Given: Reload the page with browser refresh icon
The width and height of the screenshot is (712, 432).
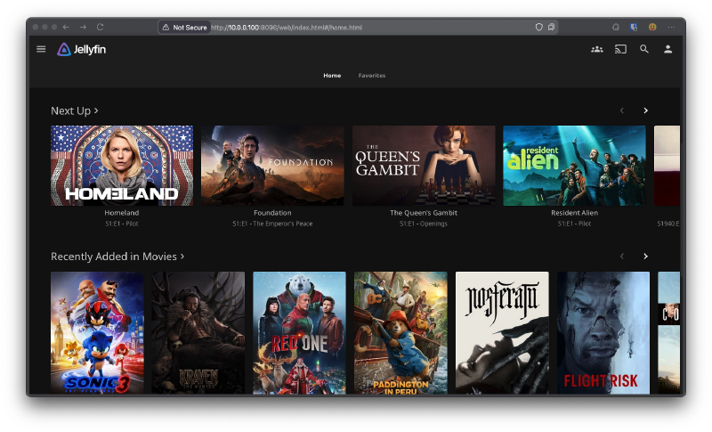Looking at the screenshot, I should point(100,28).
